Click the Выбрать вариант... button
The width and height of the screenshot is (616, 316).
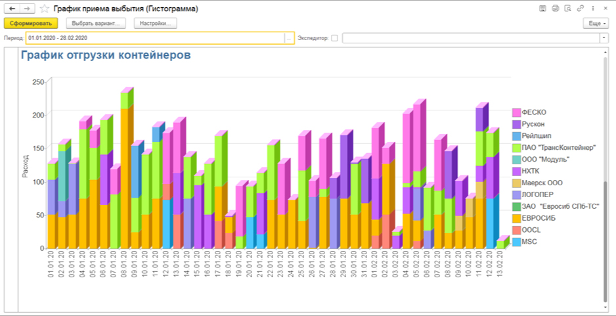[97, 23]
